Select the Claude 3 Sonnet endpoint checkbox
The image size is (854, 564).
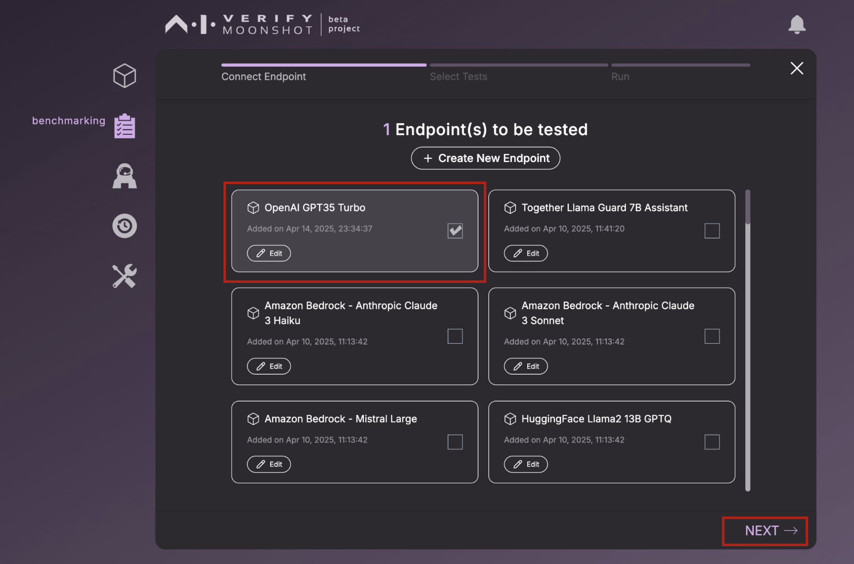click(712, 336)
